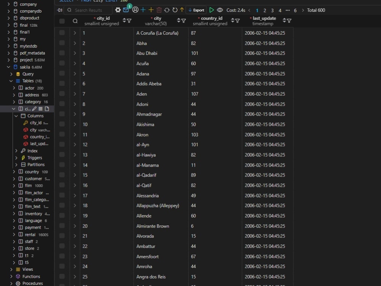The height and width of the screenshot is (286, 381).
Task: Delete the selected row with the trash icon
Action: [x=159, y=10]
